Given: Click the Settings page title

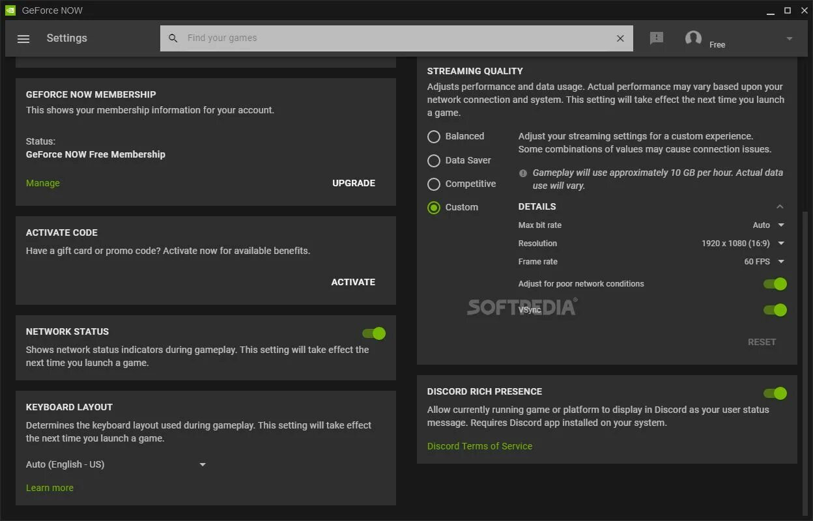Looking at the screenshot, I should pyautogui.click(x=66, y=38).
